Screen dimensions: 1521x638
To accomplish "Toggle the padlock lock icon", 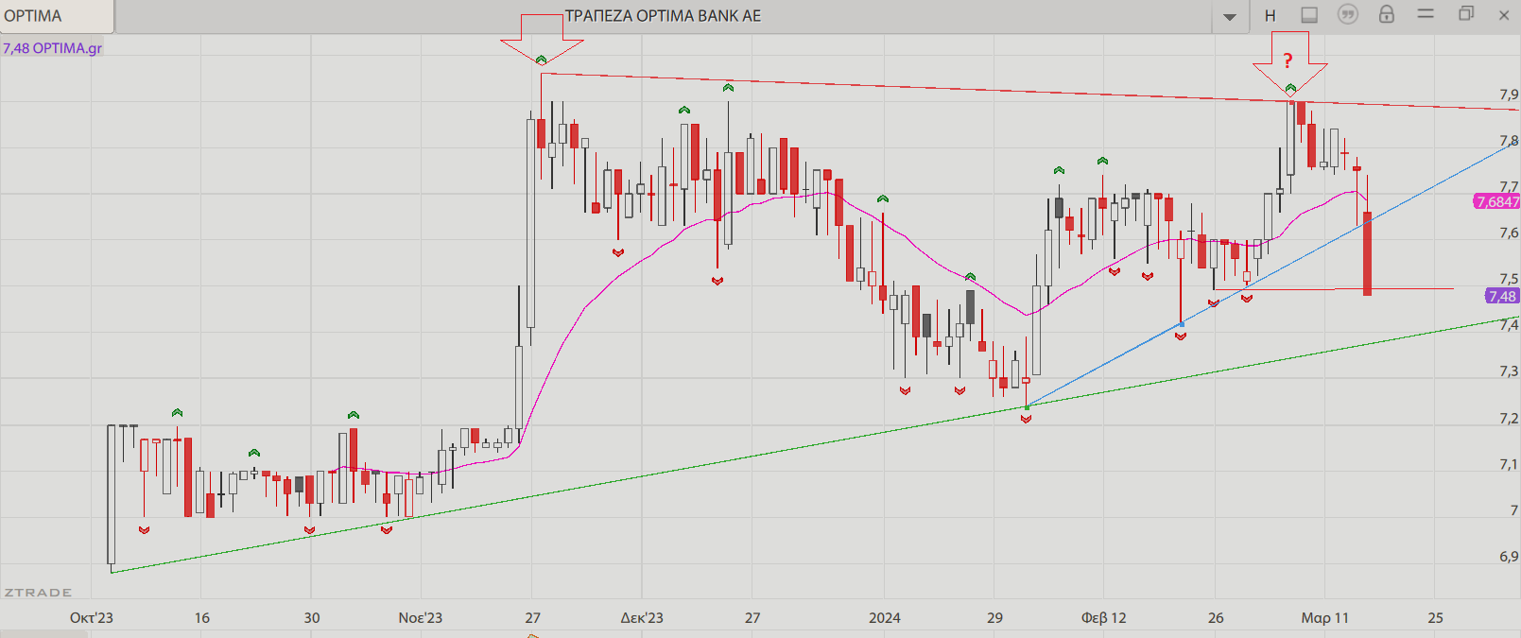I will click(x=1387, y=14).
